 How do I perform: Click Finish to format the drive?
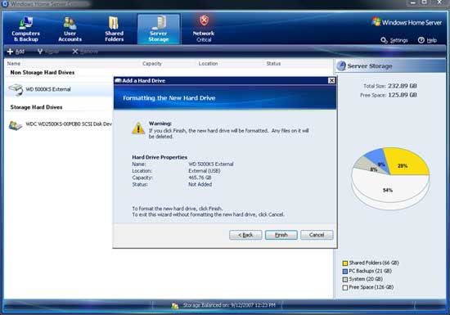[x=281, y=235]
